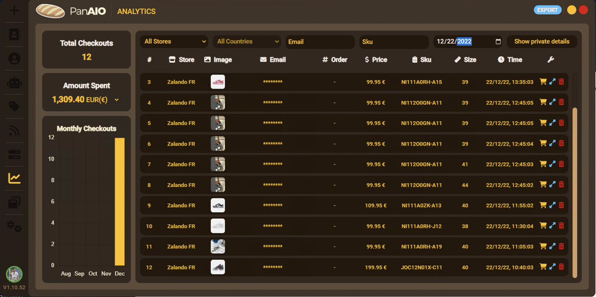Viewport: 596px width, 297px height.
Task: Delete row 11 with the trash icon
Action: (561, 246)
